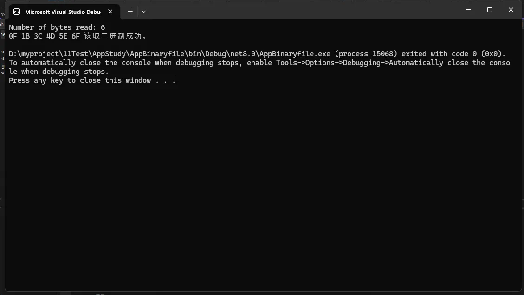Screen dimensions: 524x295
Task: Minimize the debug console window
Action: [x=468, y=10]
